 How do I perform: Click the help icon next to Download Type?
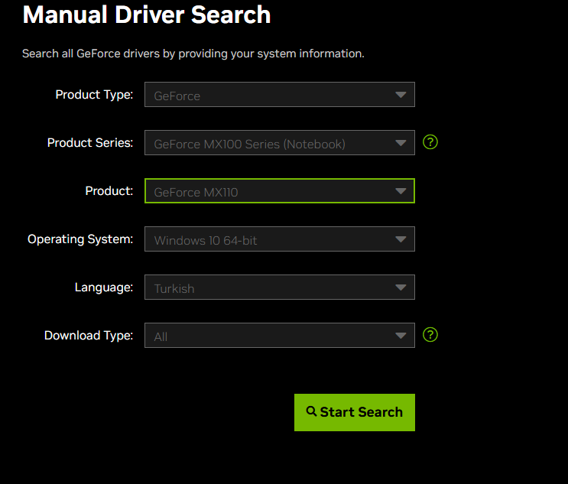pyautogui.click(x=430, y=335)
